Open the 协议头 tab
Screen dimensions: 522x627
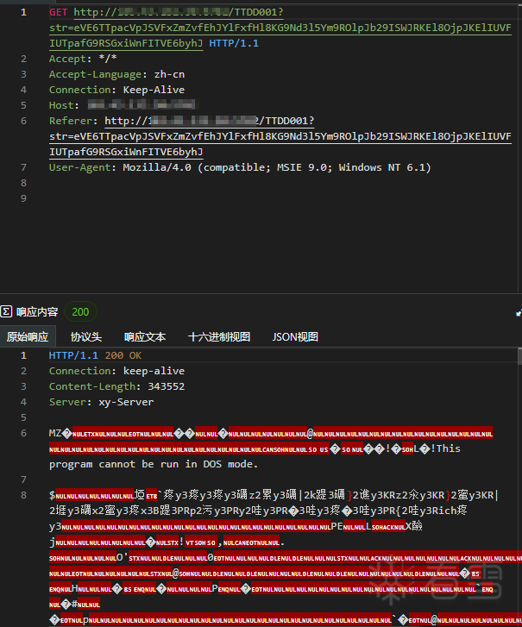(86, 336)
